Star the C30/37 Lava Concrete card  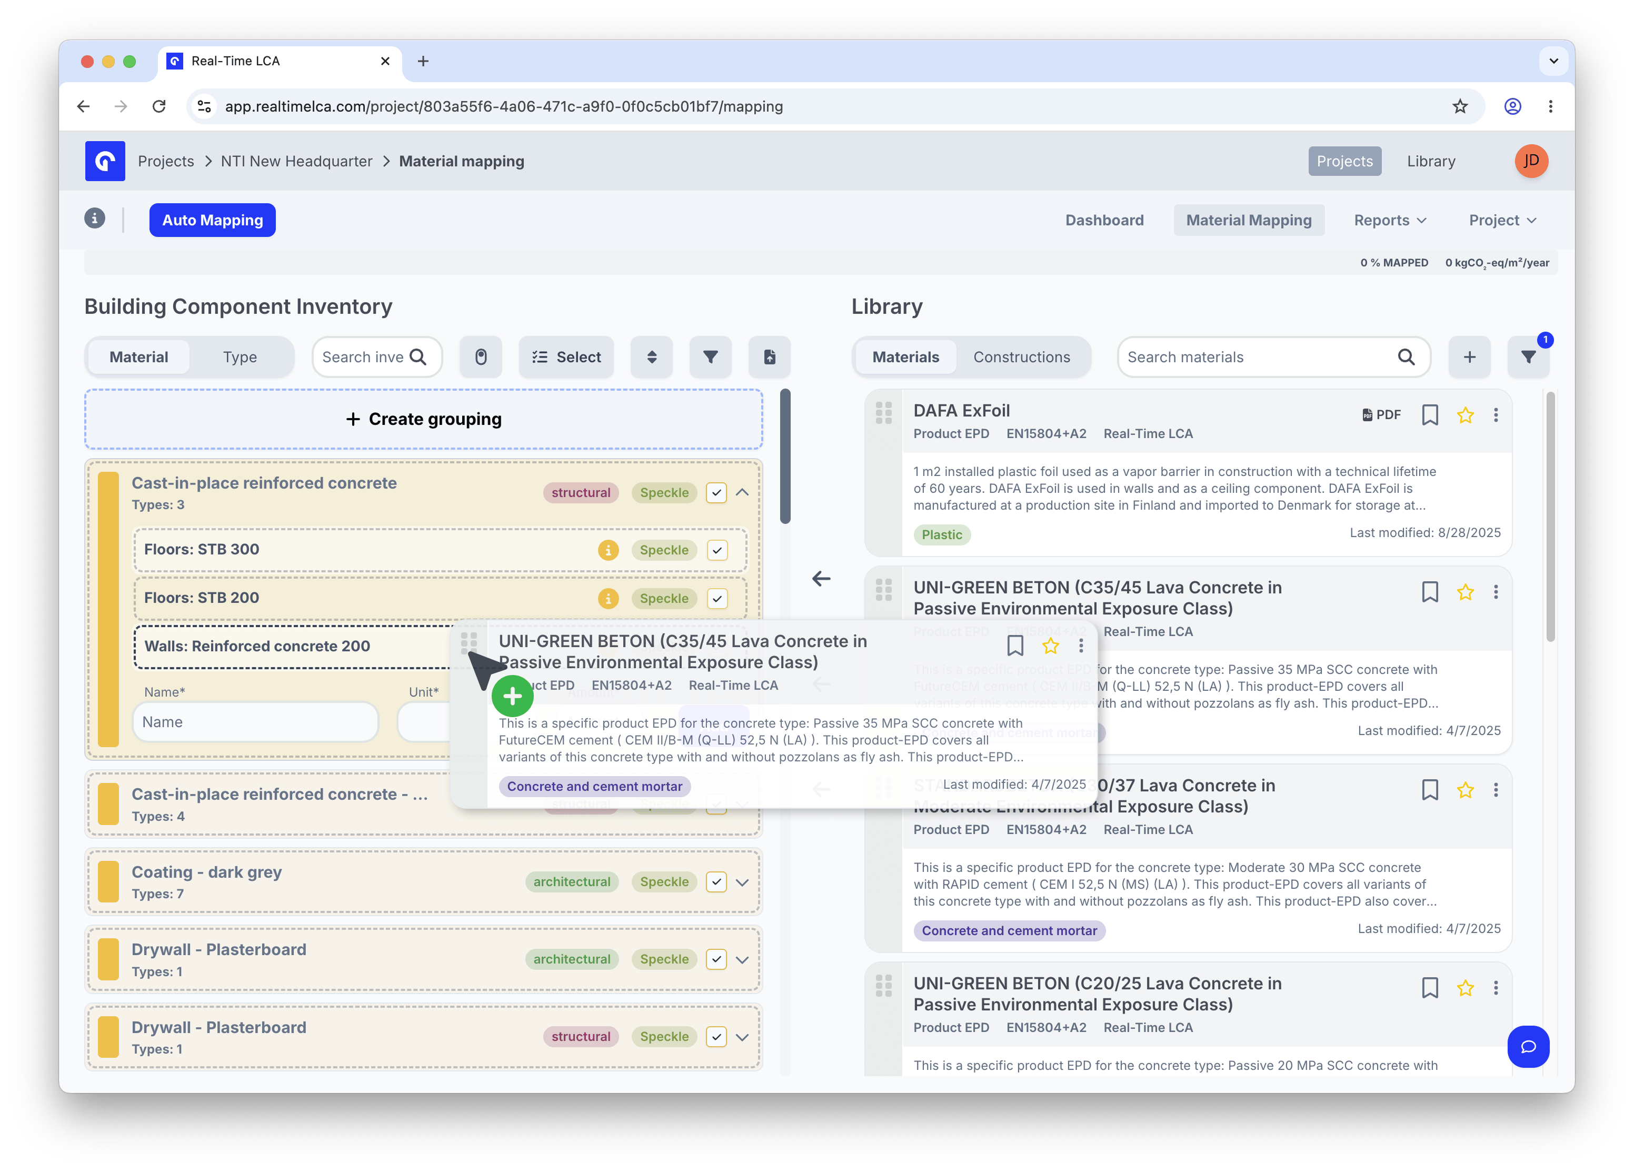click(1466, 790)
